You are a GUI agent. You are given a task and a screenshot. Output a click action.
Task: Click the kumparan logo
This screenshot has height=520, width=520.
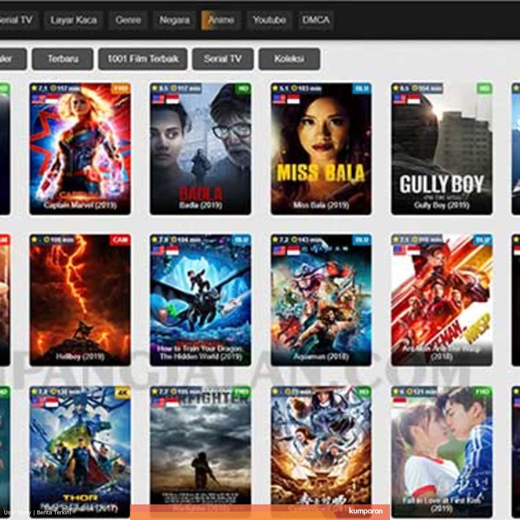pos(366,511)
